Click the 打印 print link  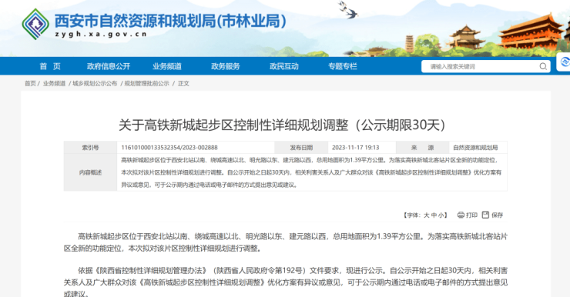tap(471, 215)
